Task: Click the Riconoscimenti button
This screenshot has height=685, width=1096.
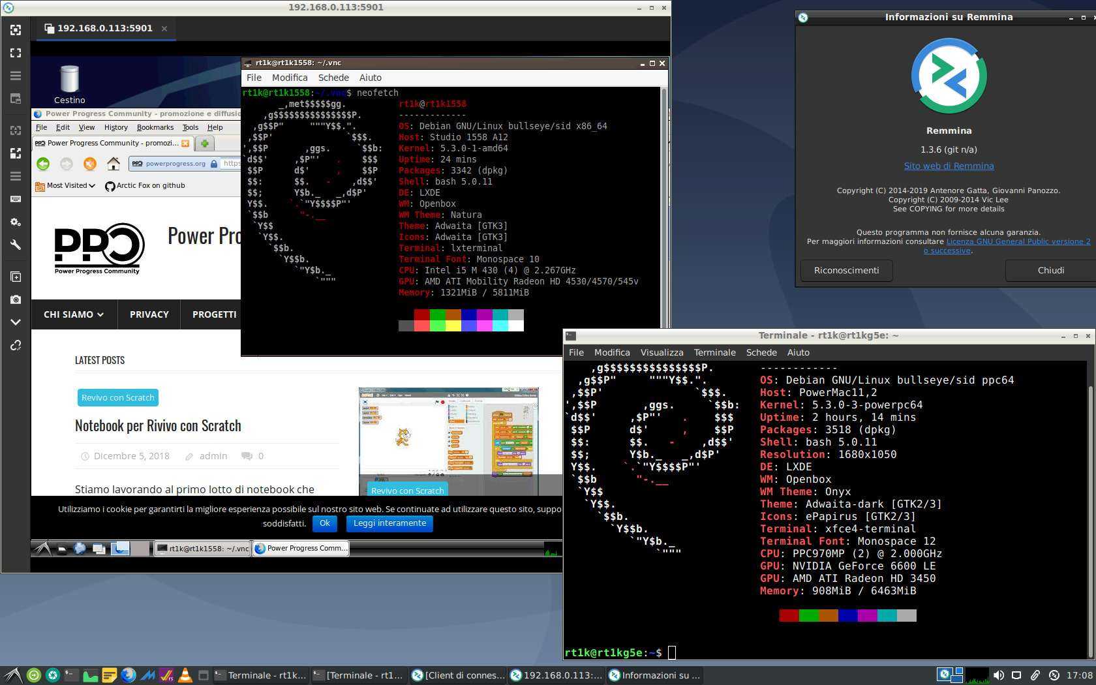Action: [x=846, y=270]
